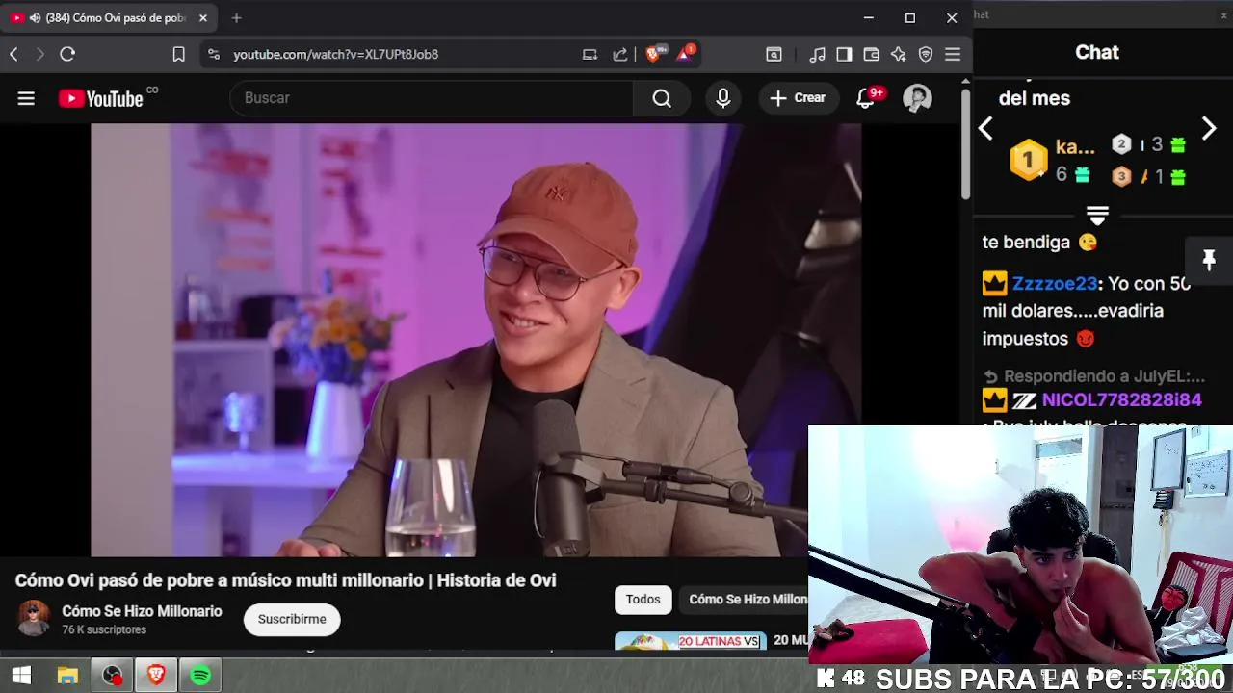This screenshot has height=693, width=1233.
Task: Select the Todos filter chip
Action: click(x=643, y=600)
